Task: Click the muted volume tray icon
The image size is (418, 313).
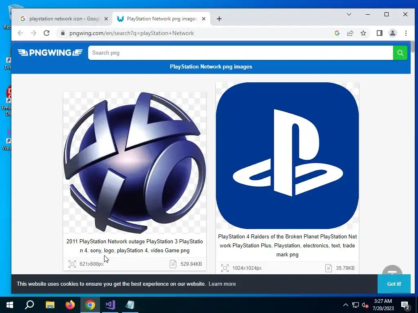Action: pos(365,305)
